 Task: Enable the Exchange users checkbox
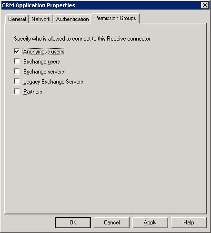pyautogui.click(x=17, y=62)
